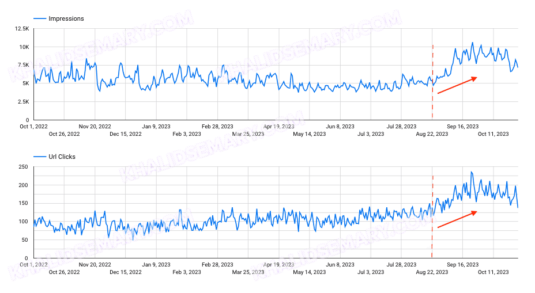Click Oct 11, 2023 under Impressions chart

[x=493, y=134]
